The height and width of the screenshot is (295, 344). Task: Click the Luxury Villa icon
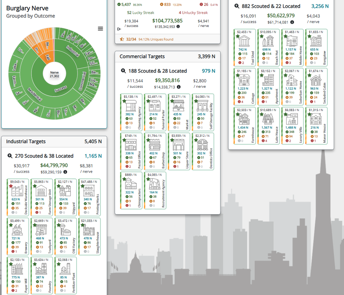click(x=292, y=119)
